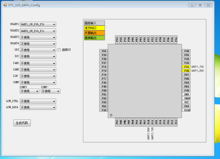Viewport: 220px width, 159px height.
Task: Open the LCM_DATA dropdown
Action: (38, 108)
